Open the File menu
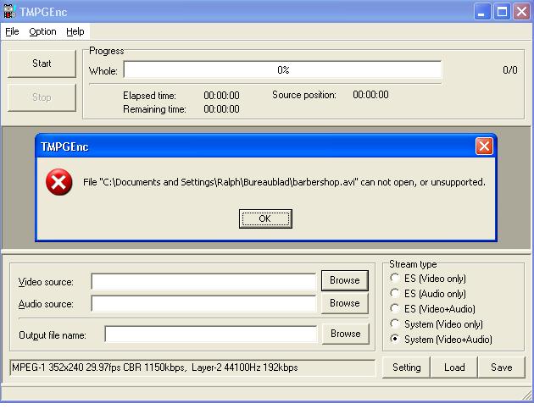 tap(12, 31)
